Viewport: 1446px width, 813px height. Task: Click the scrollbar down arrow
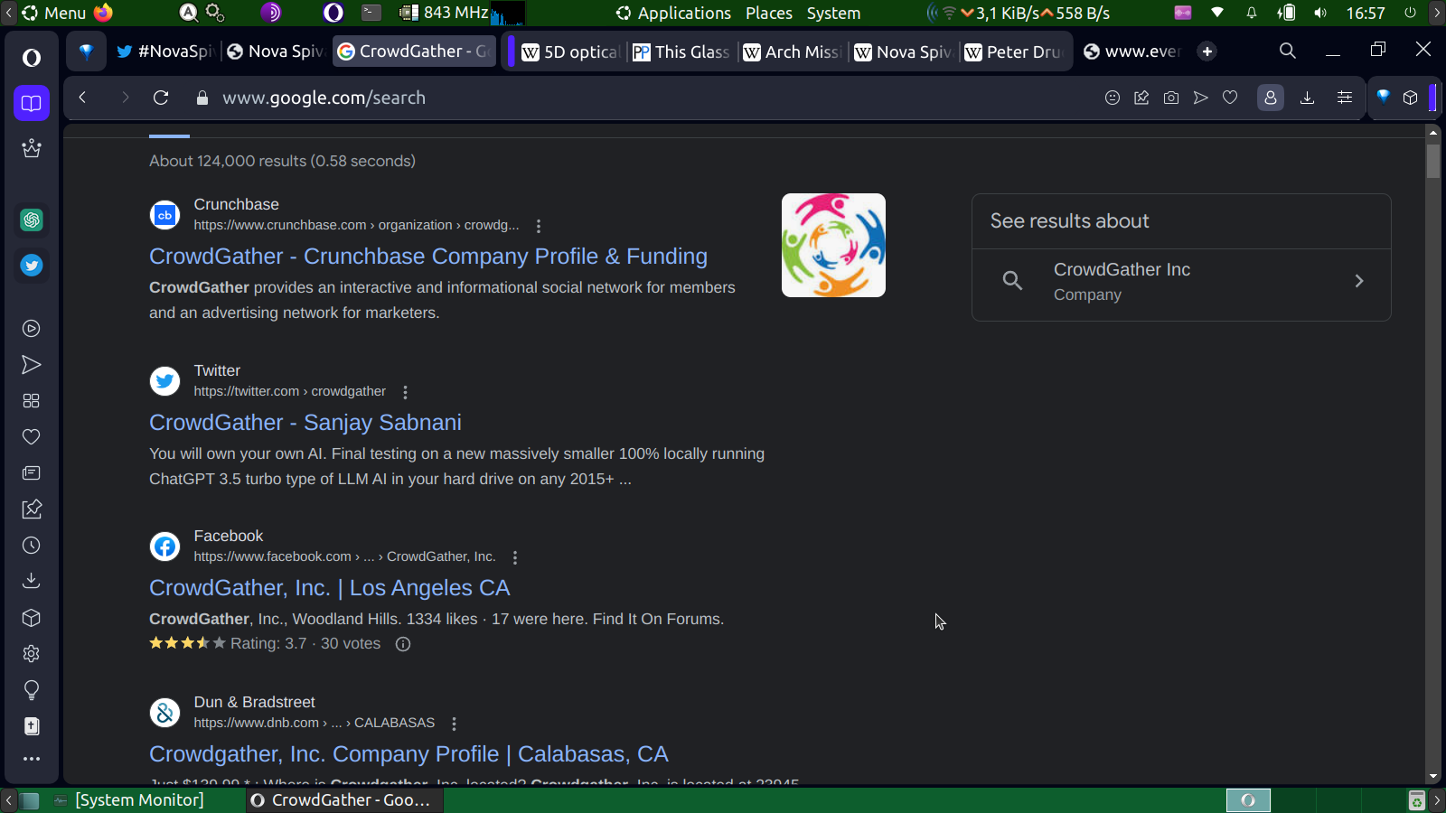[x=1432, y=777]
